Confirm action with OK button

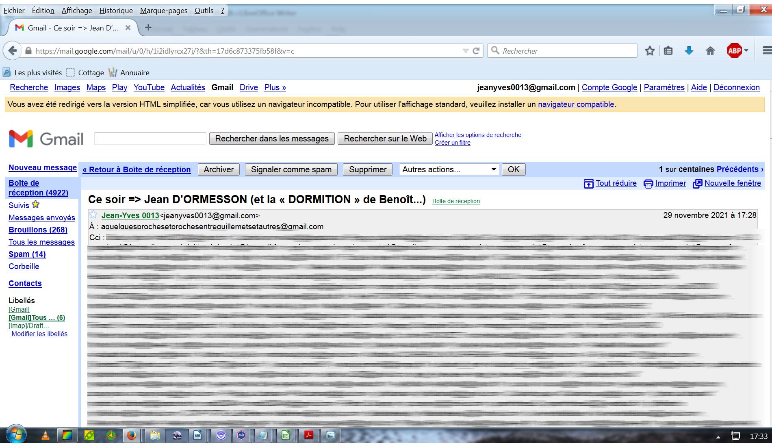click(x=514, y=169)
